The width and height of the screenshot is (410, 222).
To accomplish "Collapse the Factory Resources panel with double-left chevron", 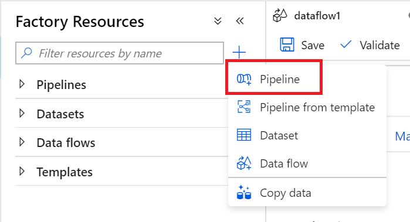I will coord(240,21).
